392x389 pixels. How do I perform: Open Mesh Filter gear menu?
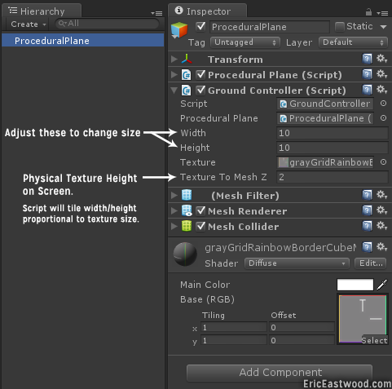381,195
